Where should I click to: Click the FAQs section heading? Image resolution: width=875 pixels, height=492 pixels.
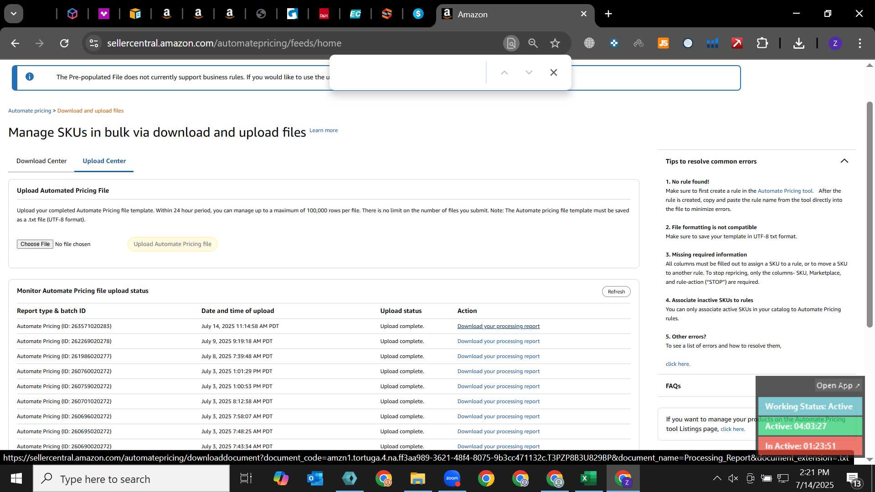click(673, 386)
